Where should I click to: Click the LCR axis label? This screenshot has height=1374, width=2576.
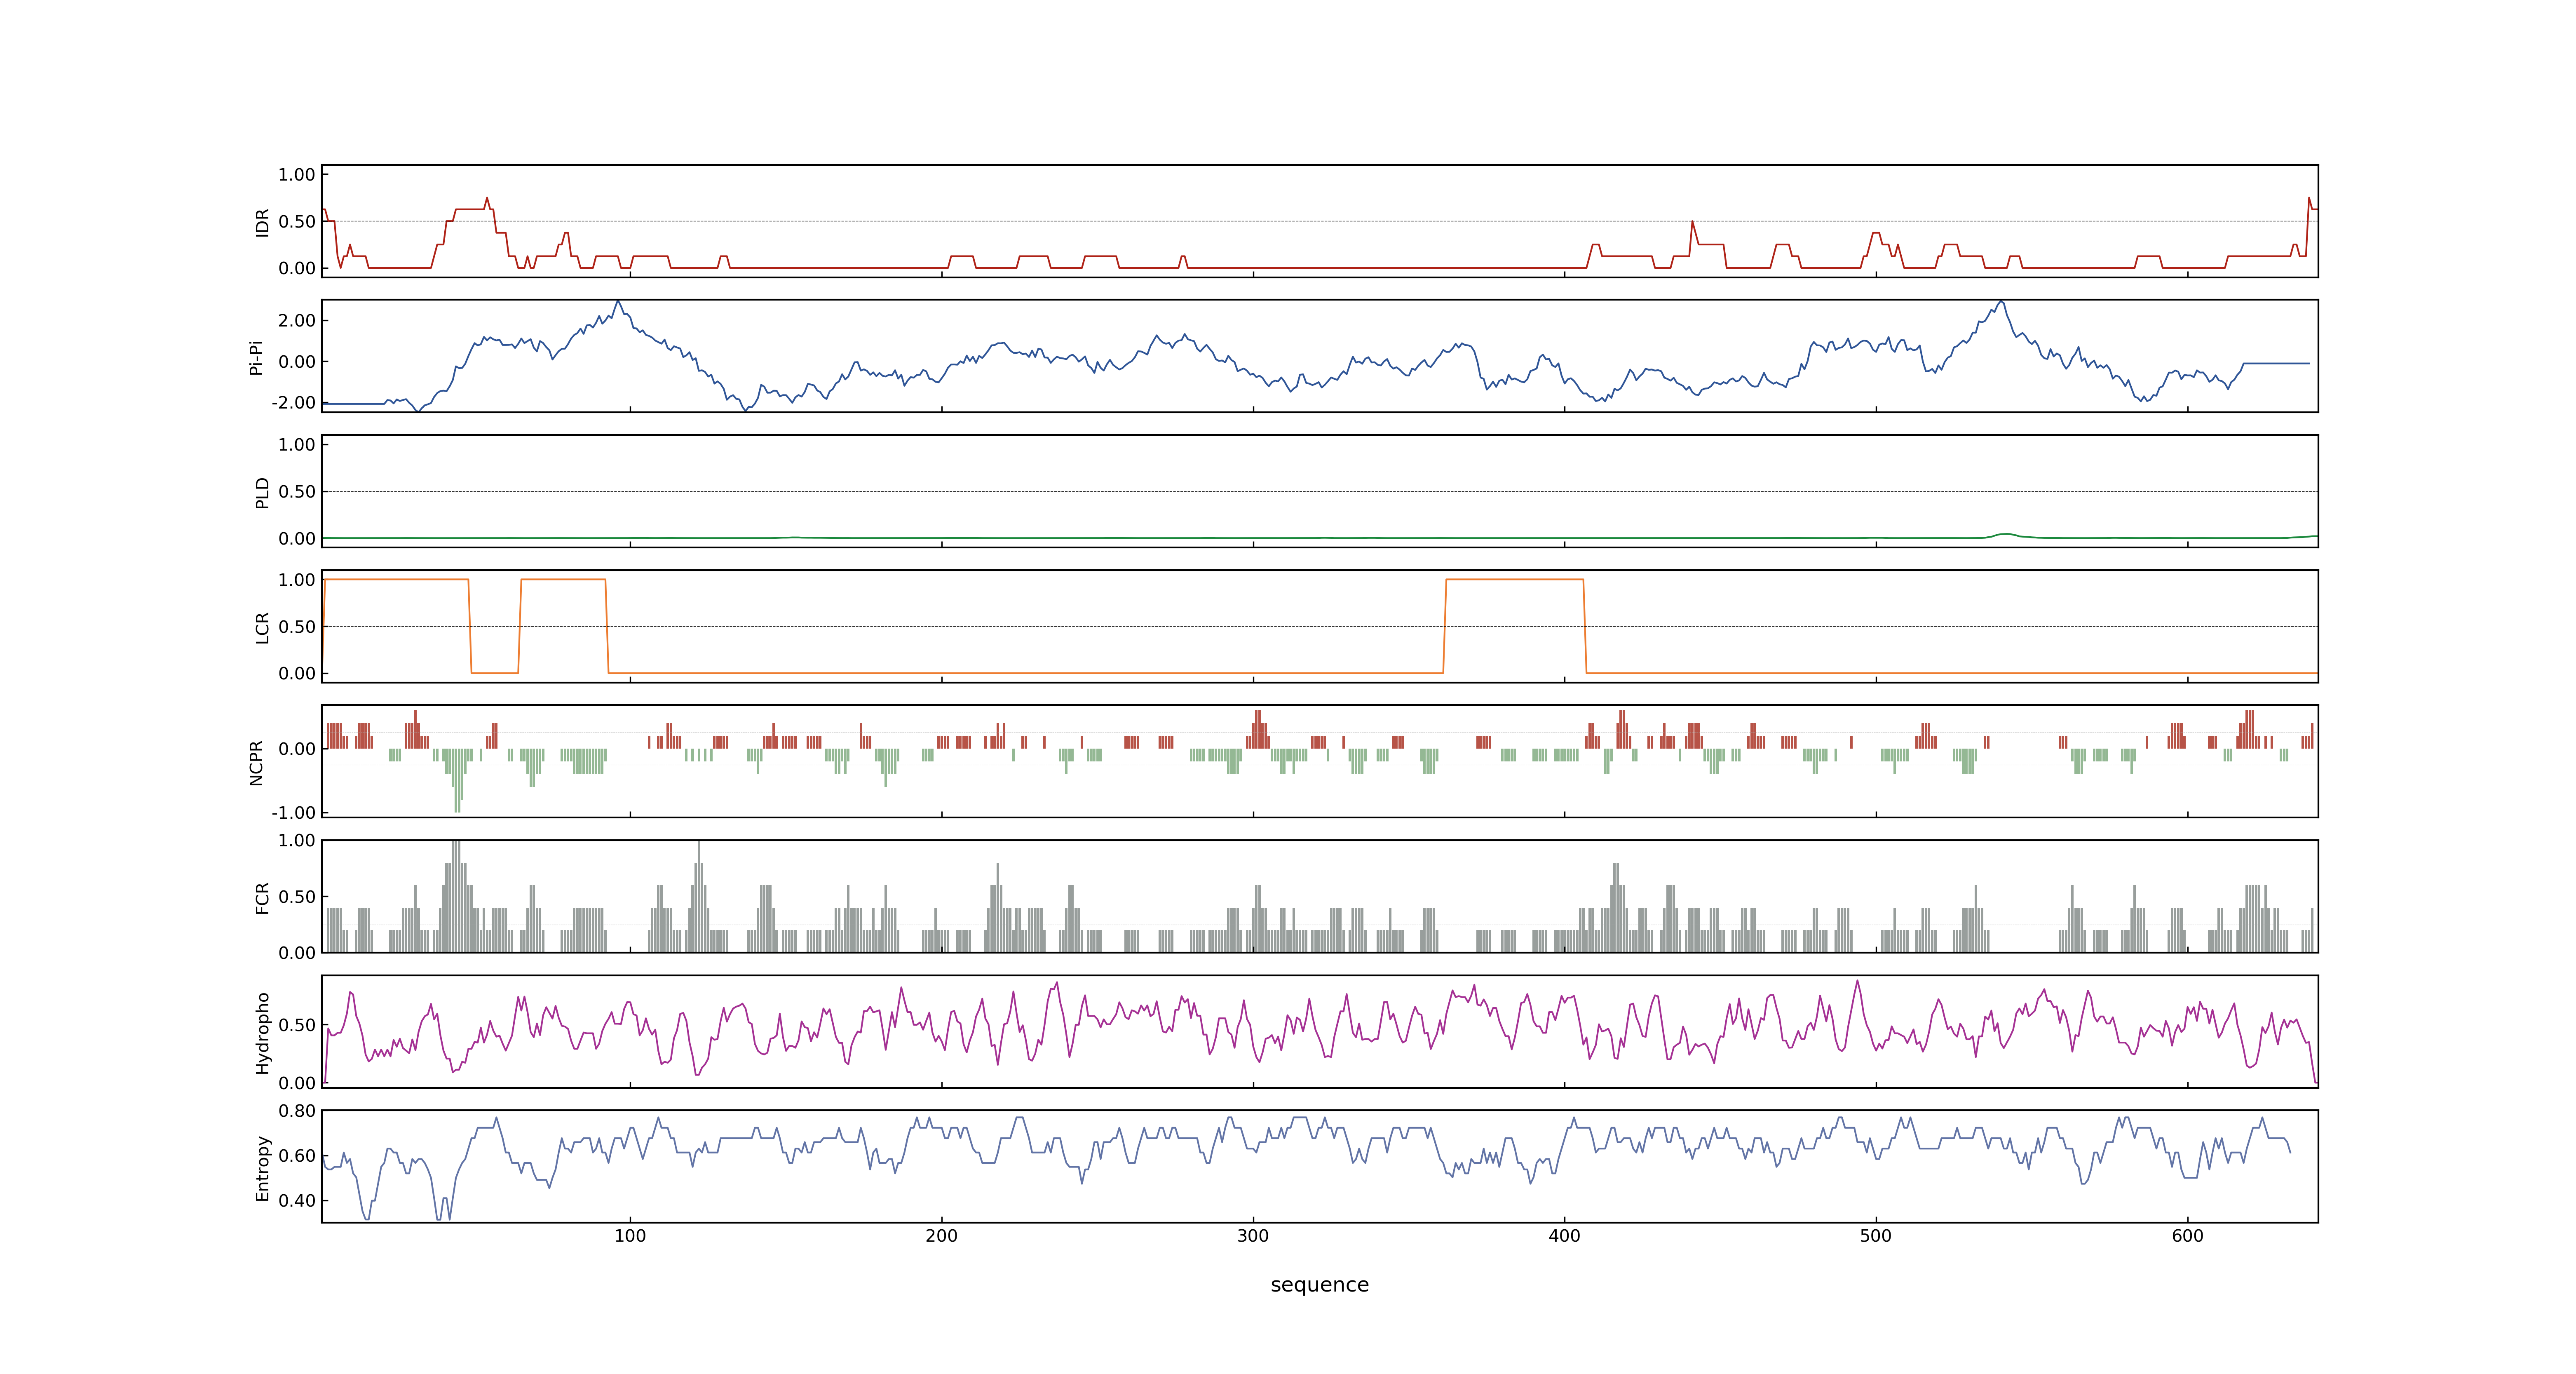tap(262, 627)
